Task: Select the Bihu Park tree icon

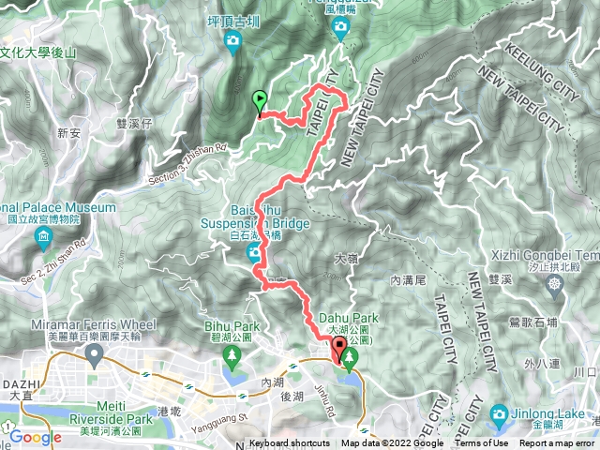Action: 232,357
